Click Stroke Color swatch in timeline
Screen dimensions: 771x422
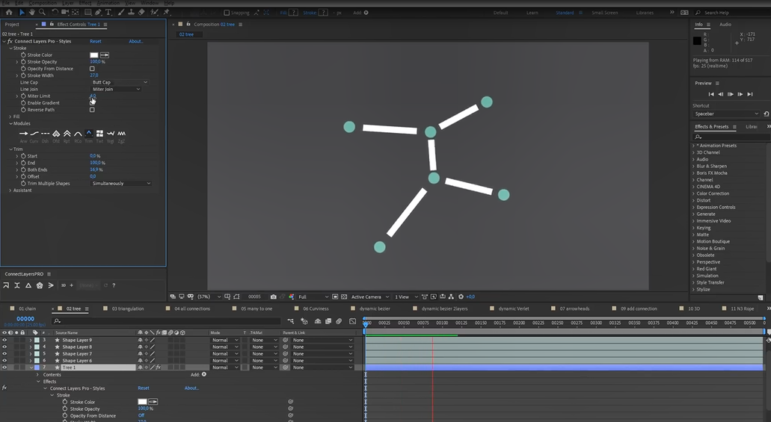[142, 402]
